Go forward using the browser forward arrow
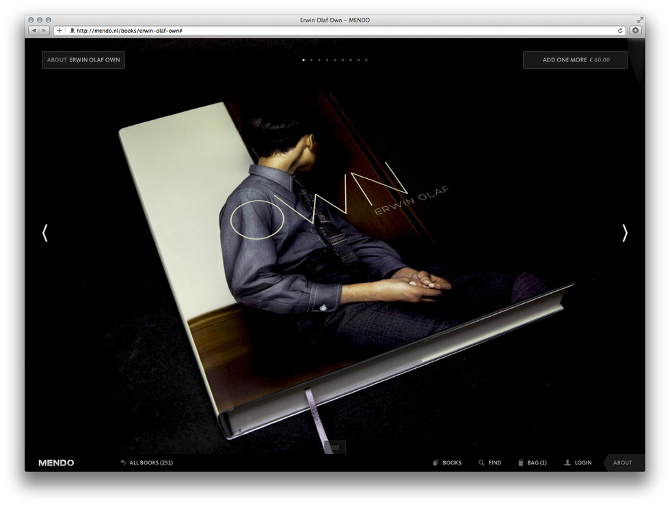 pyautogui.click(x=44, y=31)
